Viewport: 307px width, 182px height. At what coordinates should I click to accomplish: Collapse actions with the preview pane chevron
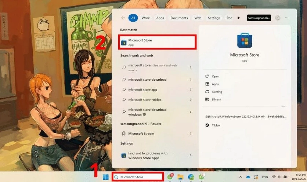[x=283, y=107]
